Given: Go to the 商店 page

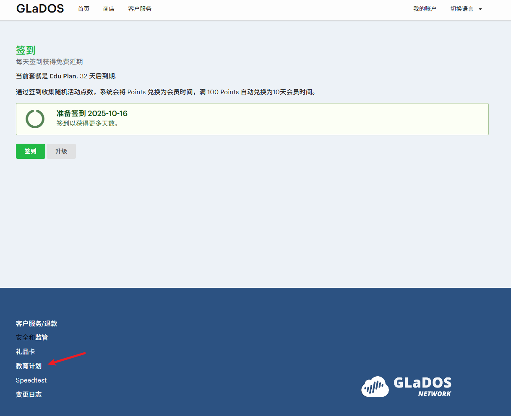Looking at the screenshot, I should point(109,9).
